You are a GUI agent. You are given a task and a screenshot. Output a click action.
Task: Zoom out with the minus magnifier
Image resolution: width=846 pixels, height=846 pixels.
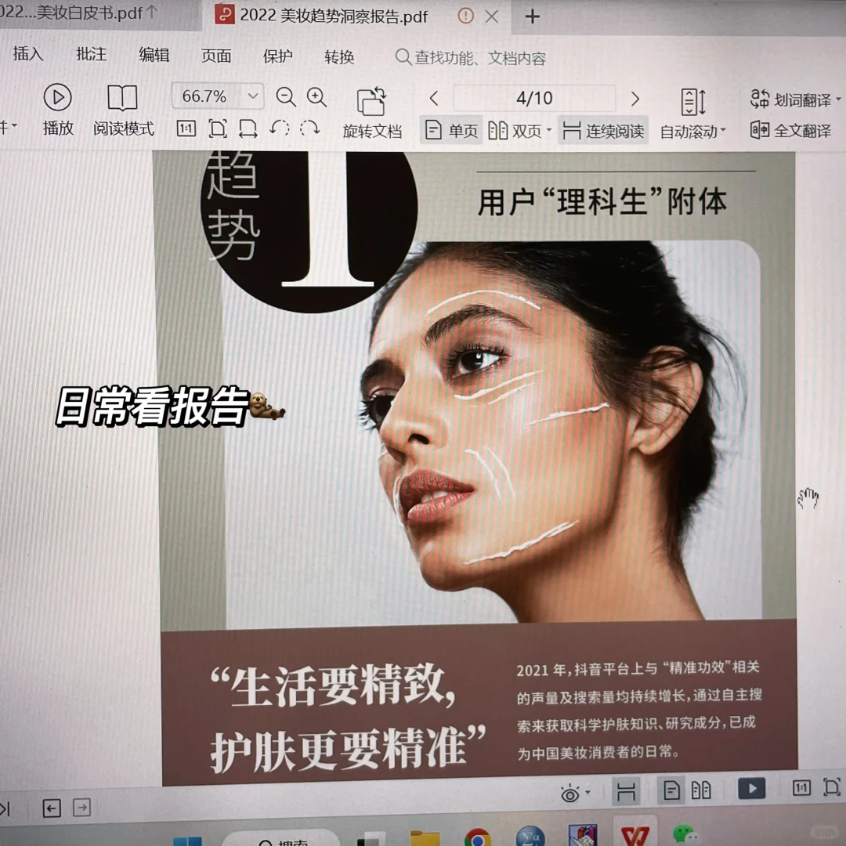(x=285, y=97)
